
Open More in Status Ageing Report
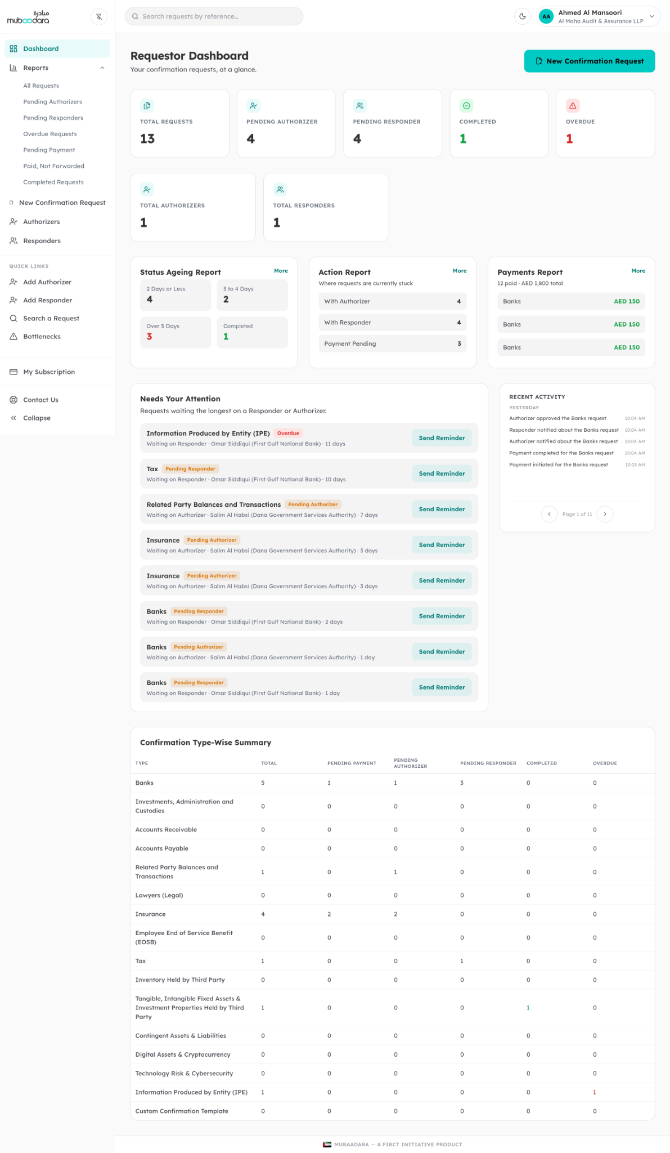click(x=281, y=271)
